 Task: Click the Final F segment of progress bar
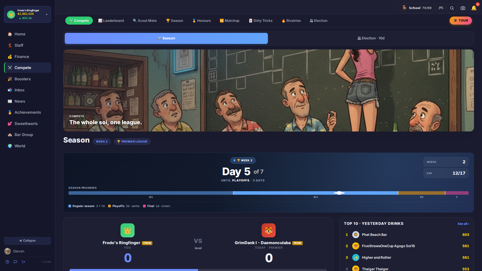pyautogui.click(x=457, y=193)
